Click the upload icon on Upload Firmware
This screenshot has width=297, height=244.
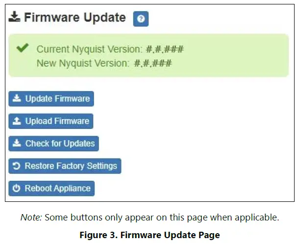coord(17,121)
